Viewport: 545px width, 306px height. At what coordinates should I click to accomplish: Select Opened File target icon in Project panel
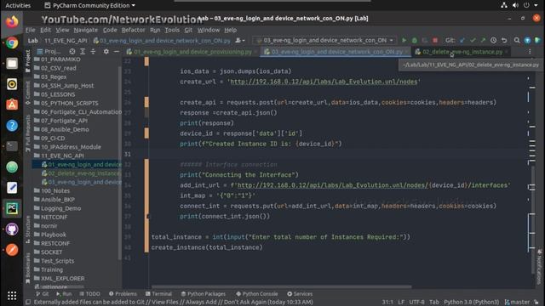coord(72,51)
